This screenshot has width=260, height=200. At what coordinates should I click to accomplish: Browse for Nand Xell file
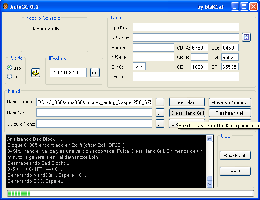click(160, 113)
